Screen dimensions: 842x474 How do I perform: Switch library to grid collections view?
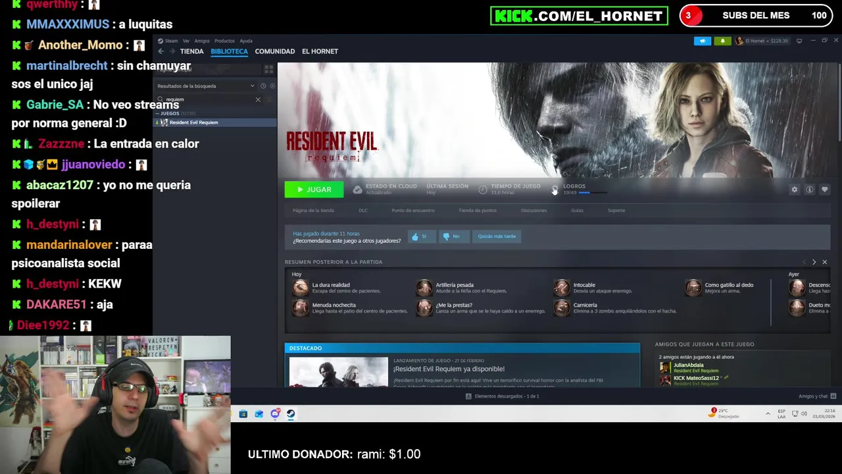(268, 69)
